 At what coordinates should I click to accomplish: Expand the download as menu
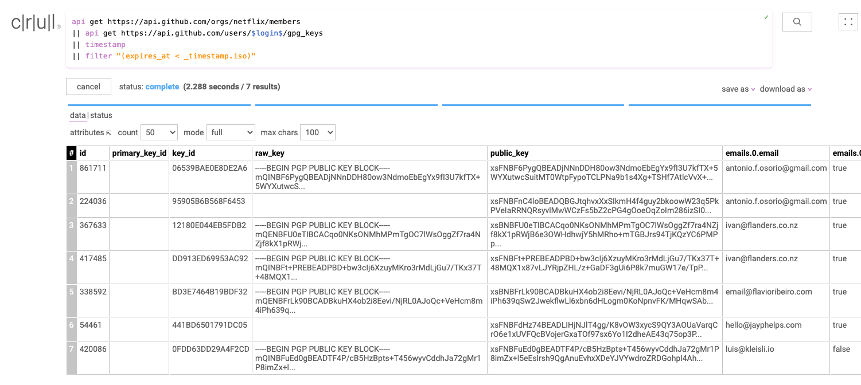coord(785,89)
